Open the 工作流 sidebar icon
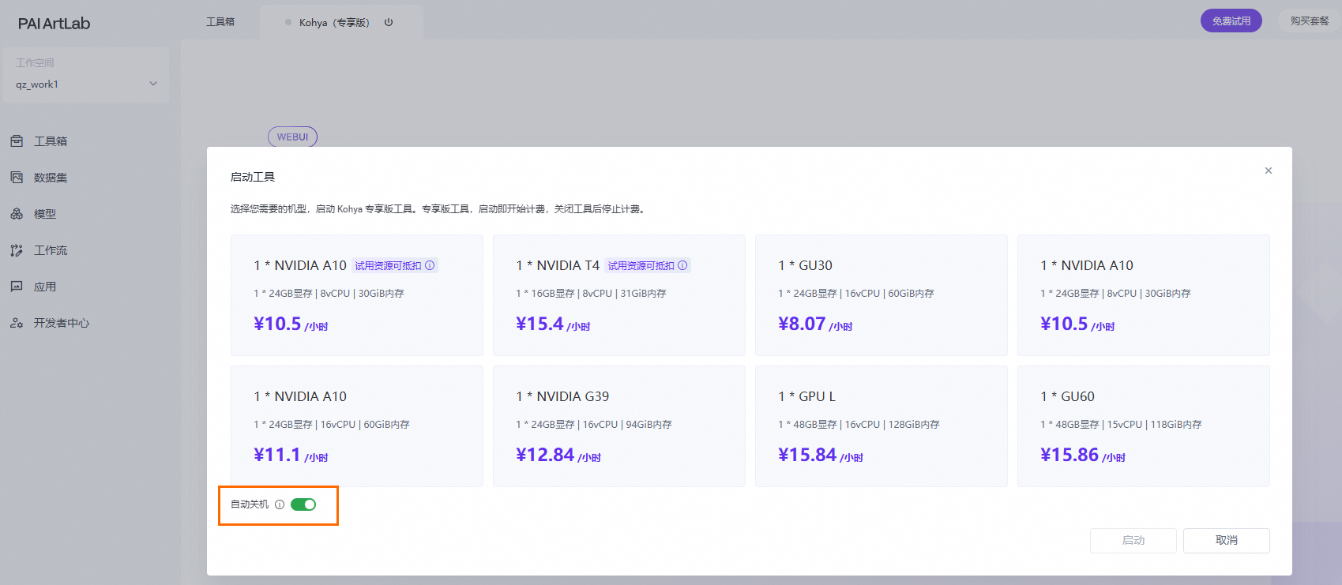 [17, 250]
